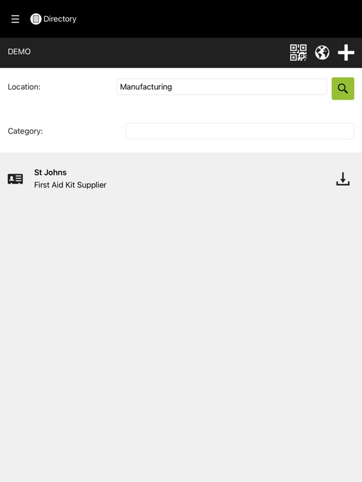This screenshot has width=362, height=482.
Task: Click the Directory title text
Action: (x=60, y=19)
